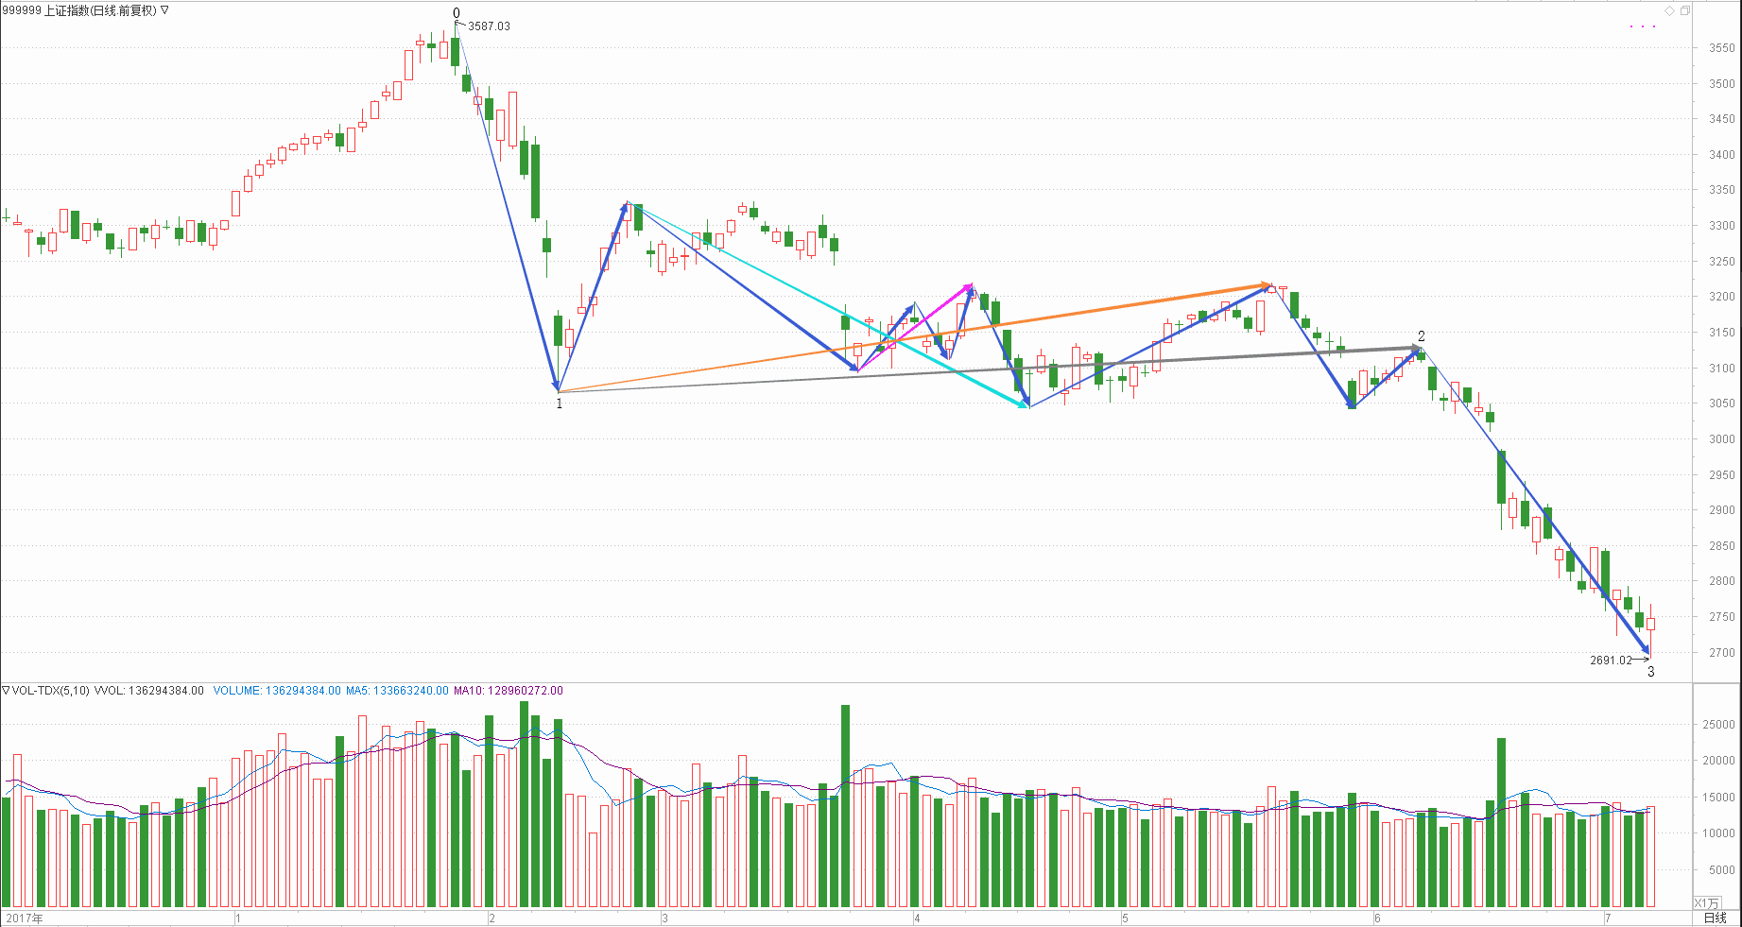Click the X1万 volume unit label
Screen dimensions: 1742x927
click(x=1707, y=902)
